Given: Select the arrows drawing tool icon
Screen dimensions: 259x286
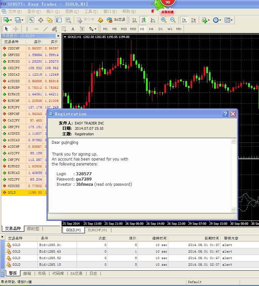Looking at the screenshot, I should (x=91, y=29).
